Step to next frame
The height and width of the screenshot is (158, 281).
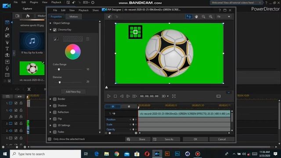pos(128,96)
